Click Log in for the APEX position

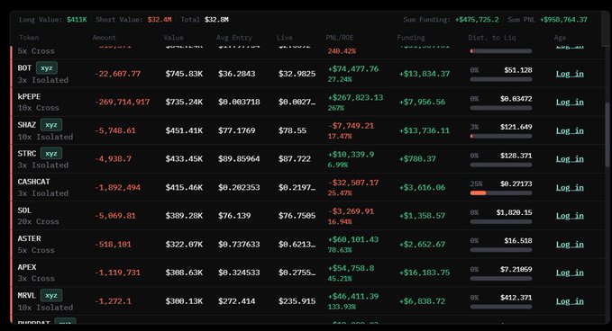[x=570, y=273]
